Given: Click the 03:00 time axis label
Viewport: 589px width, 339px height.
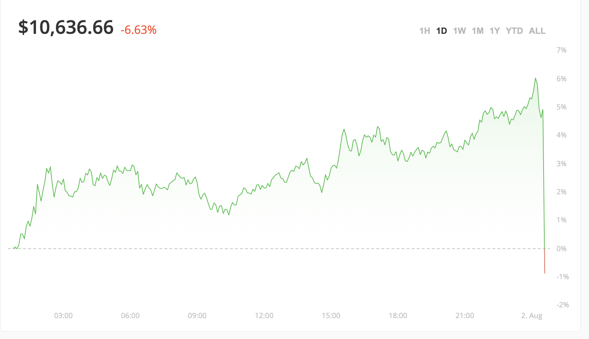Looking at the screenshot, I should (63, 316).
